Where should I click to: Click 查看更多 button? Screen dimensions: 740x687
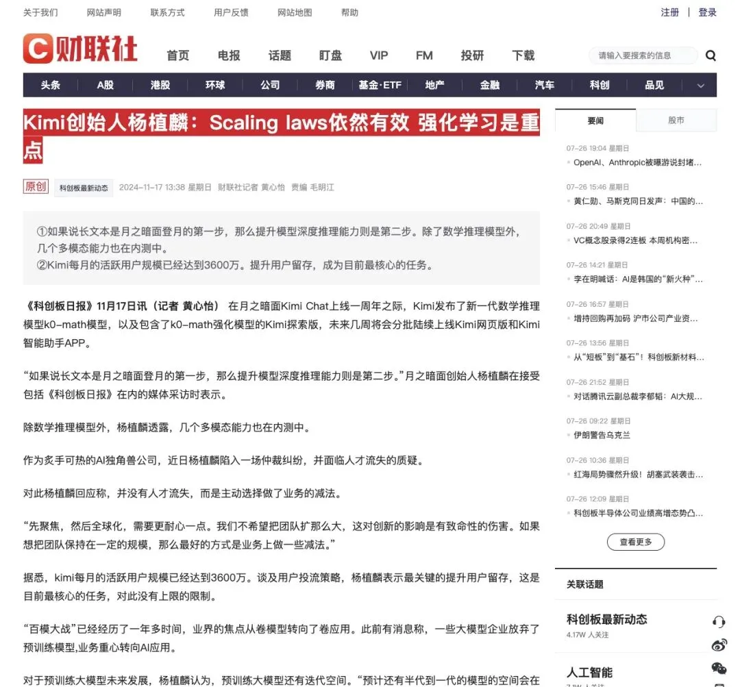pyautogui.click(x=636, y=542)
